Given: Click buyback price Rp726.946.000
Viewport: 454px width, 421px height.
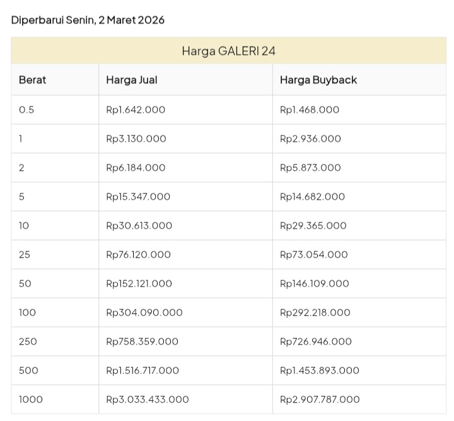Looking at the screenshot, I should click(x=316, y=342).
